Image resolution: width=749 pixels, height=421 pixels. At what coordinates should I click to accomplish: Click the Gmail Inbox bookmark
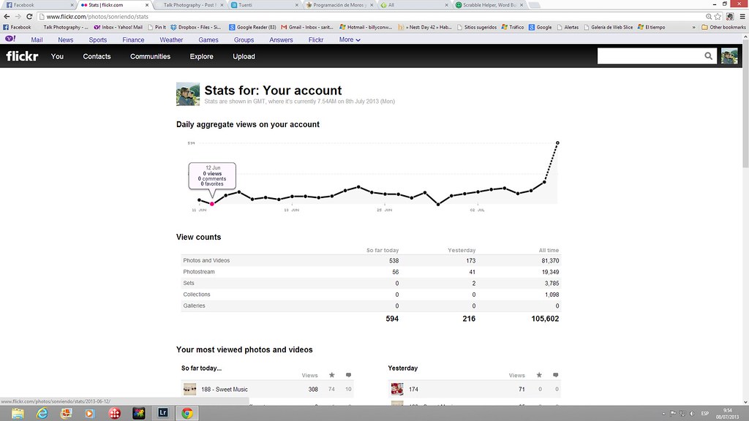coord(308,27)
